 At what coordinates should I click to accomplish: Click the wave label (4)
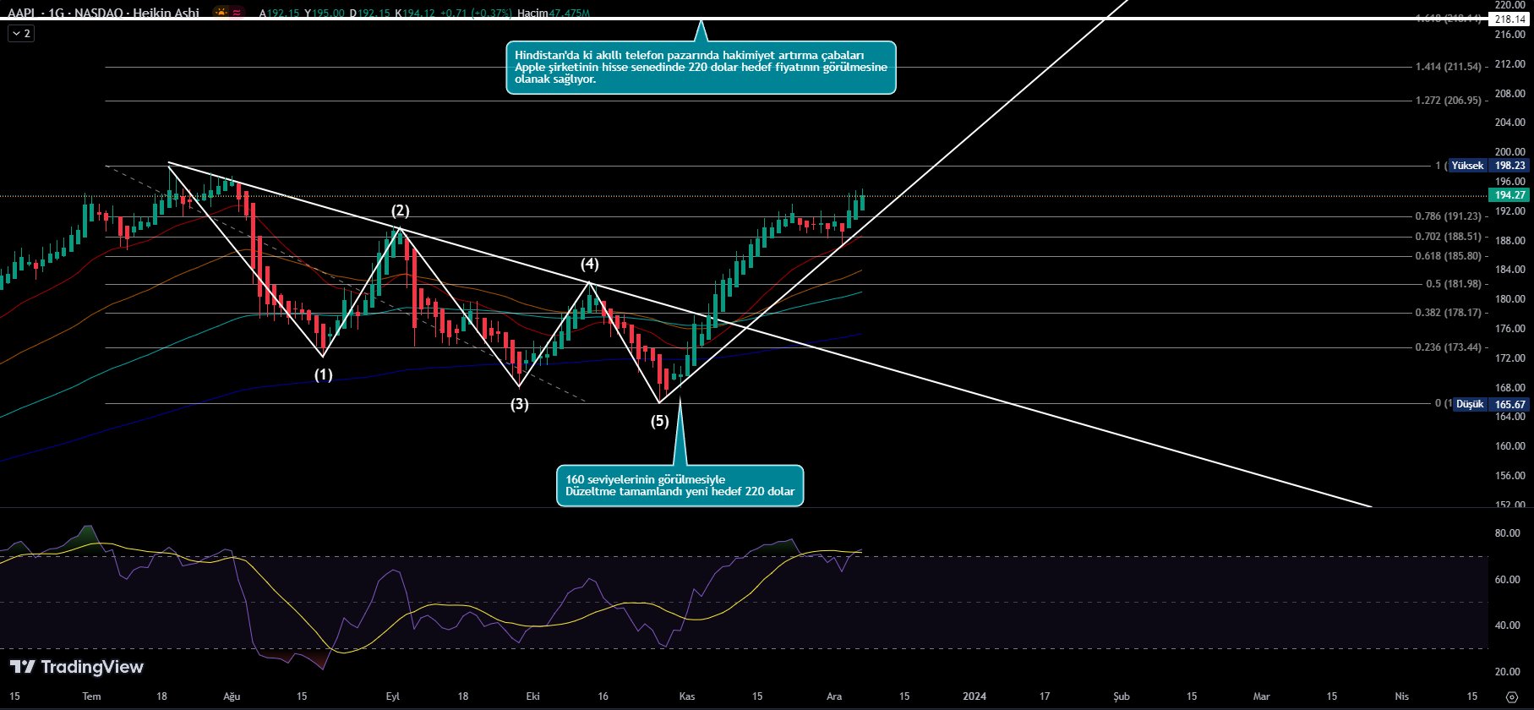pyautogui.click(x=589, y=264)
